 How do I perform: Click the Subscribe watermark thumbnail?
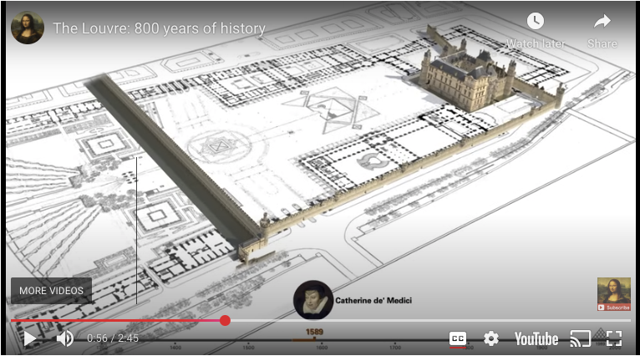click(614, 294)
